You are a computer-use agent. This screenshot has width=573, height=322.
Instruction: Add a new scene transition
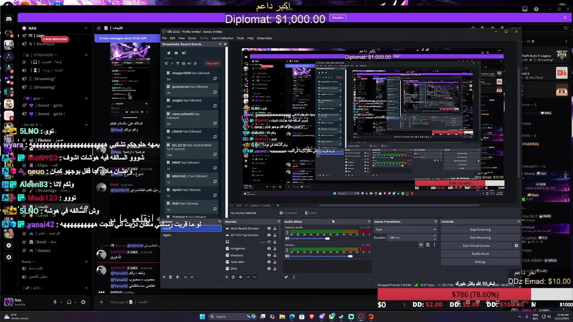click(421, 245)
